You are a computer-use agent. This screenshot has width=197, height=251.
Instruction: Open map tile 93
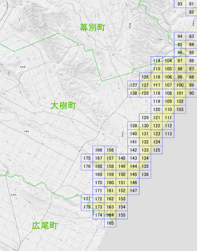click(180, 4)
